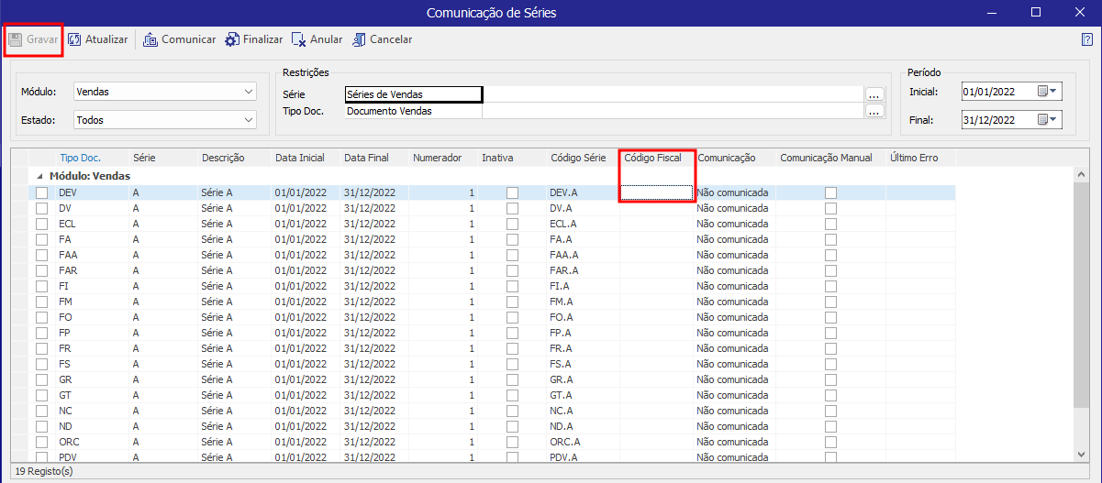1102x483 pixels.
Task: Click the Anular toolbar icon
Action: [x=299, y=39]
